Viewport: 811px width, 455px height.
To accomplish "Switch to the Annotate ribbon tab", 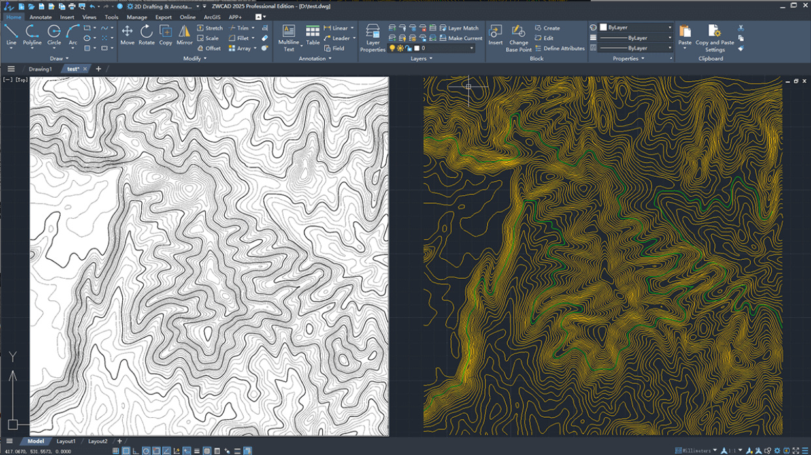I will [x=41, y=18].
